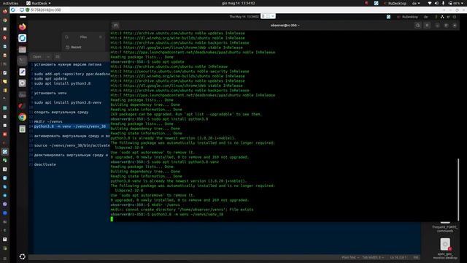Image resolution: width=467 pixels, height=263 pixels.
Task: Click the RustDesk floating toolbar fullscreen icon
Action: coord(268,16)
